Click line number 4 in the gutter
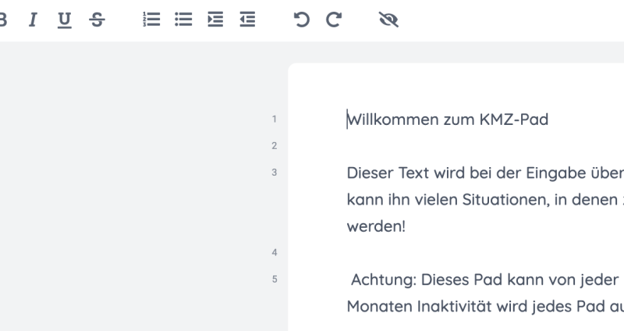The image size is (624, 331). click(x=275, y=252)
